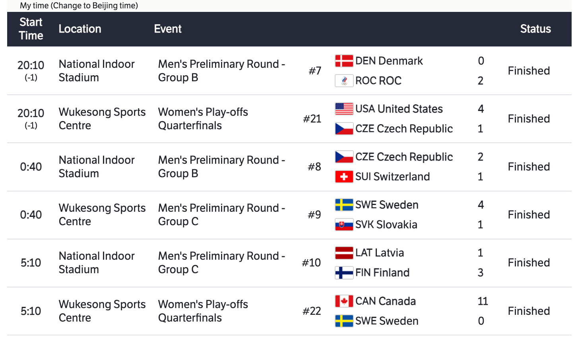Click the Status column header
The image size is (576, 339).
pyautogui.click(x=535, y=29)
